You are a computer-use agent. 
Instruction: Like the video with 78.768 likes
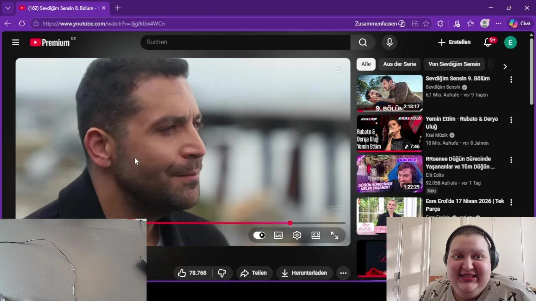tap(192, 273)
